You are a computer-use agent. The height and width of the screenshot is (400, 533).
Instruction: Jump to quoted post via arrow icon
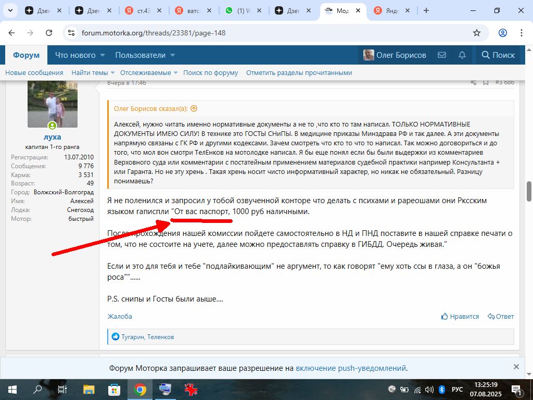tap(194, 108)
